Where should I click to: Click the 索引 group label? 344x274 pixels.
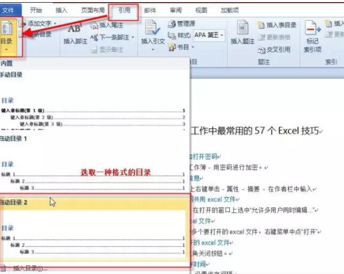331,62
